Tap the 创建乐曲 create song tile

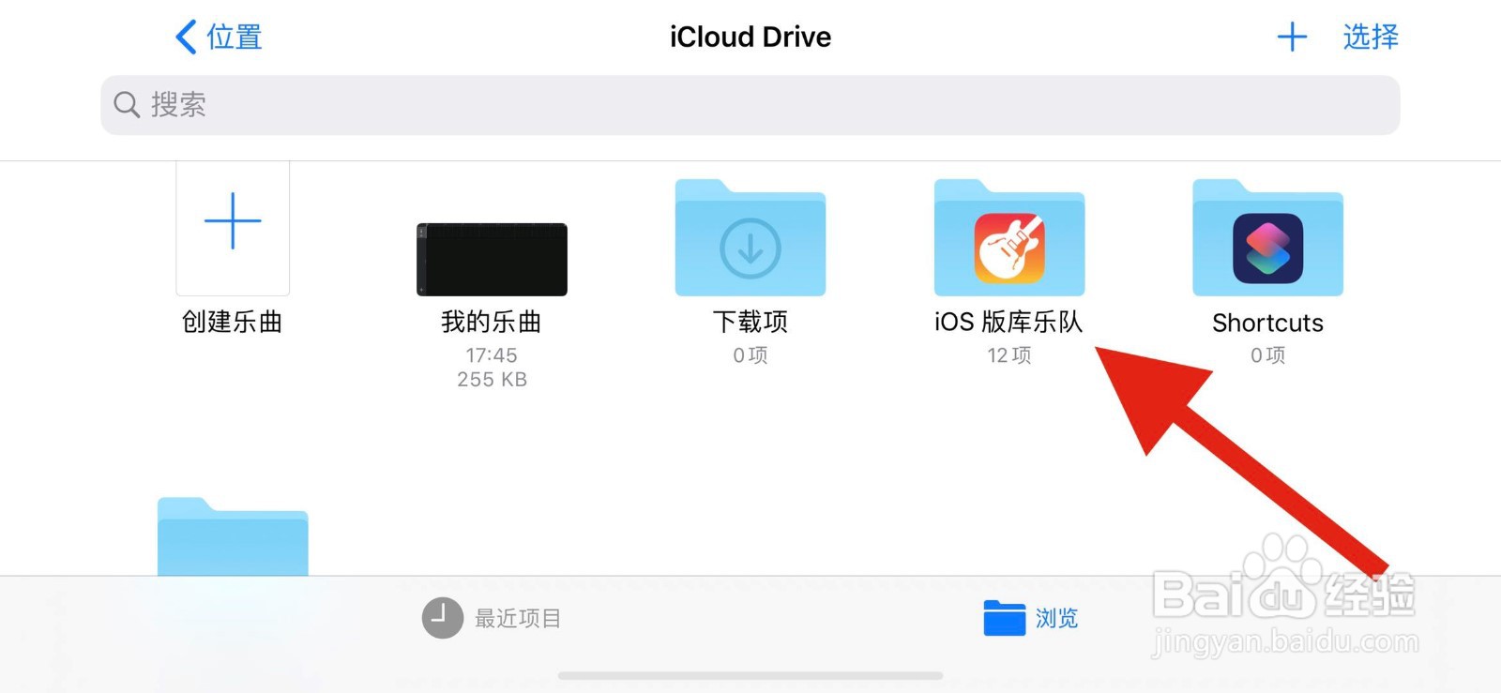click(233, 228)
